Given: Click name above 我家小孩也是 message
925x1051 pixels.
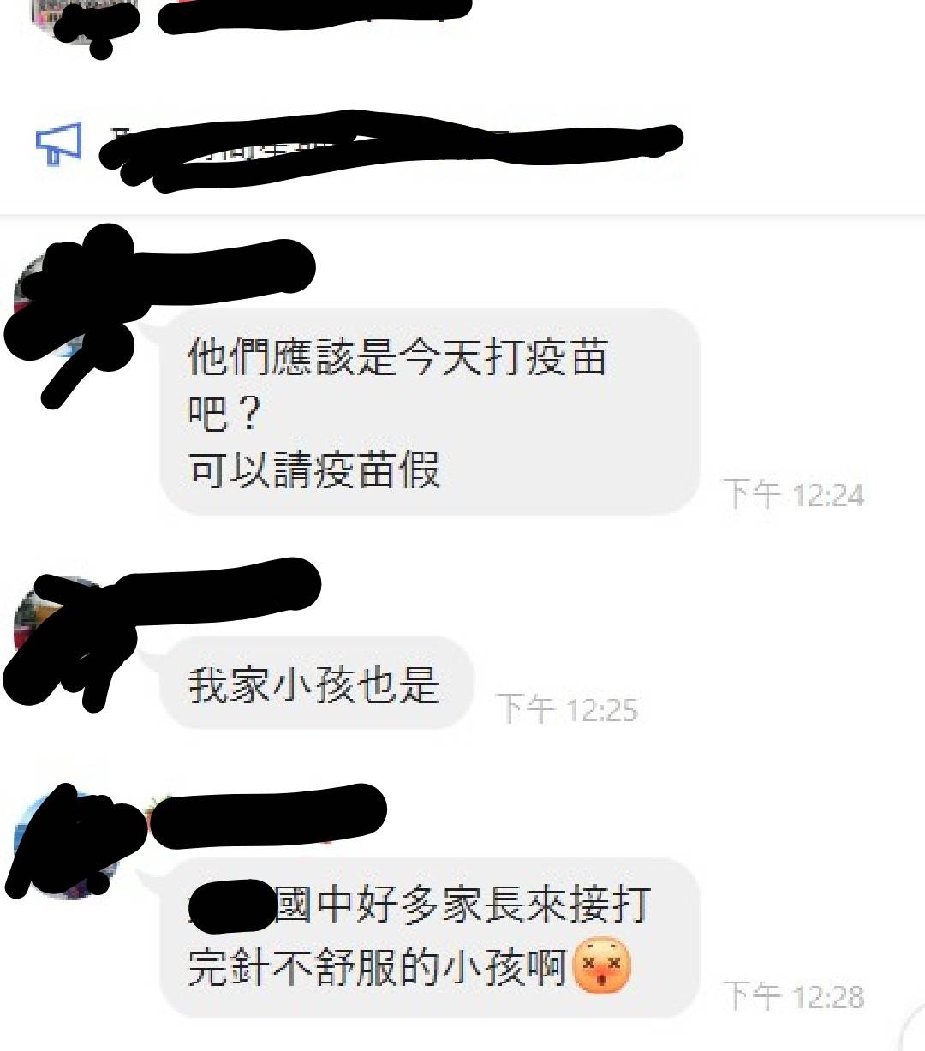Looking at the screenshot, I should click(214, 585).
